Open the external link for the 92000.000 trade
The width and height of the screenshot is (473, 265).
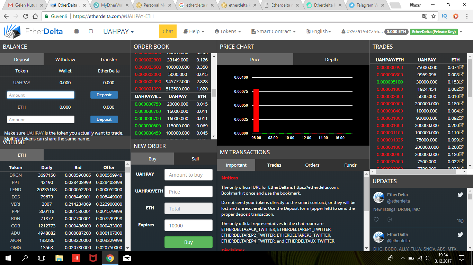coord(461,118)
